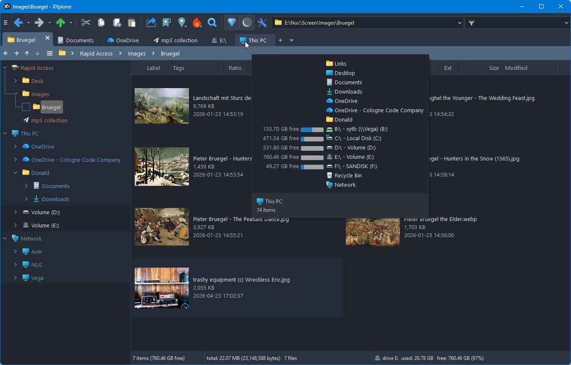571x365 pixels.
Task: Go forward with the gray toolbar arrow
Action: [x=39, y=22]
